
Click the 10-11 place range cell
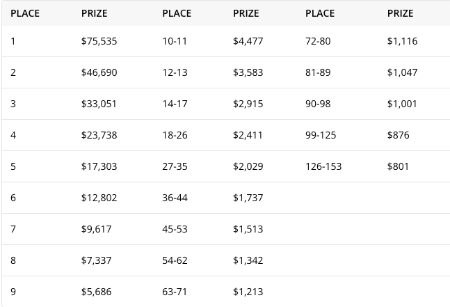pyautogui.click(x=175, y=41)
